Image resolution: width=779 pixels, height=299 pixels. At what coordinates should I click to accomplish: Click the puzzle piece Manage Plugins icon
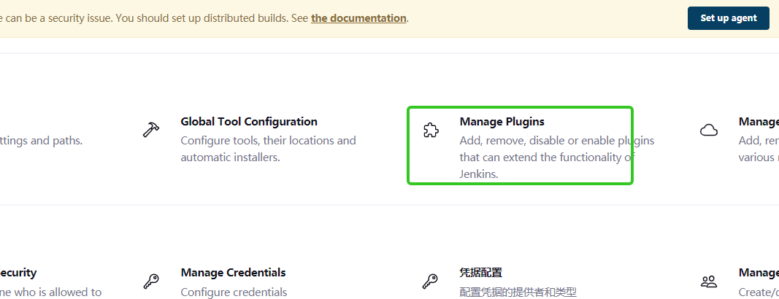pos(431,131)
